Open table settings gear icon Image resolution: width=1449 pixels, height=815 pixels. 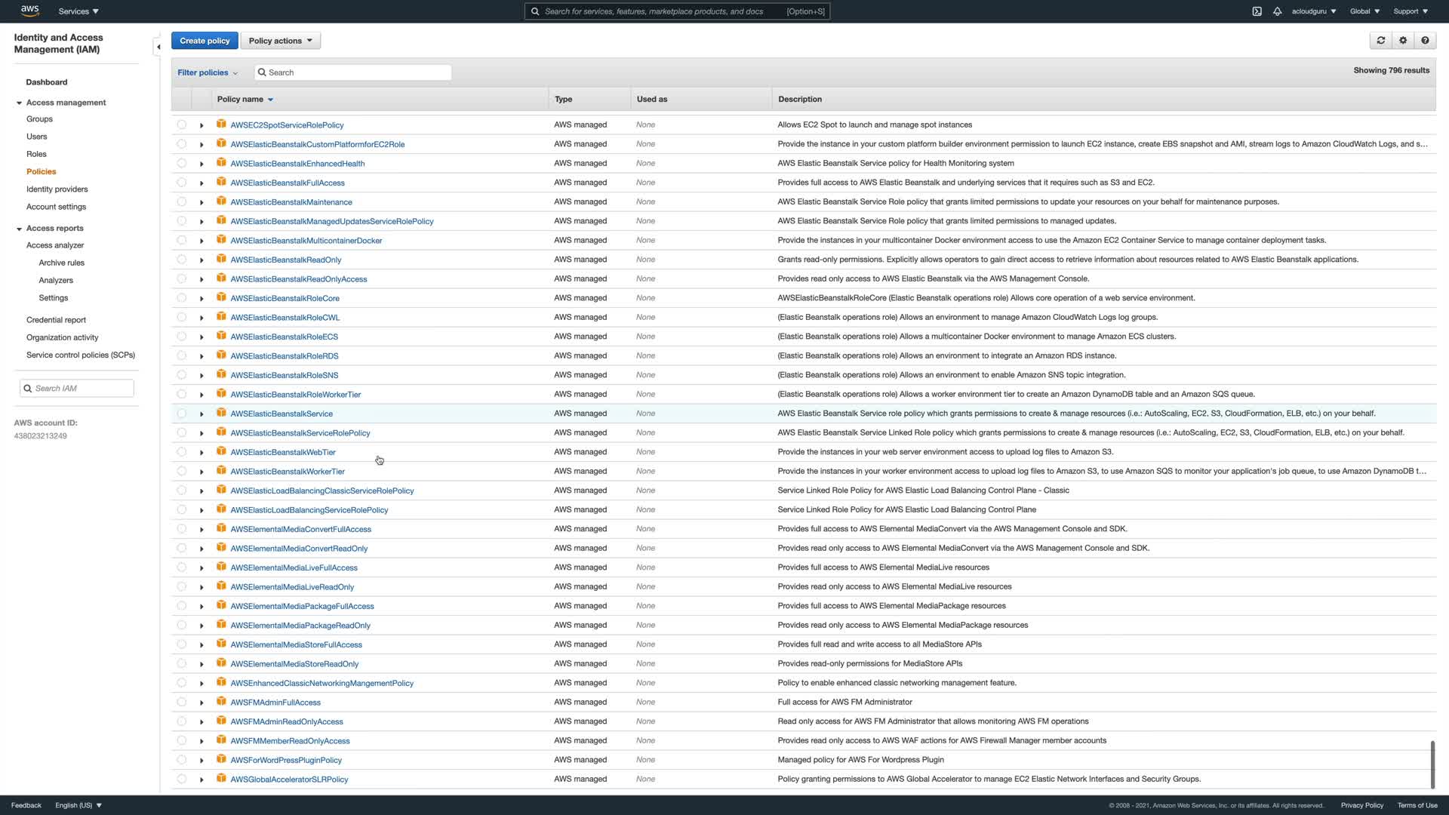1403,41
